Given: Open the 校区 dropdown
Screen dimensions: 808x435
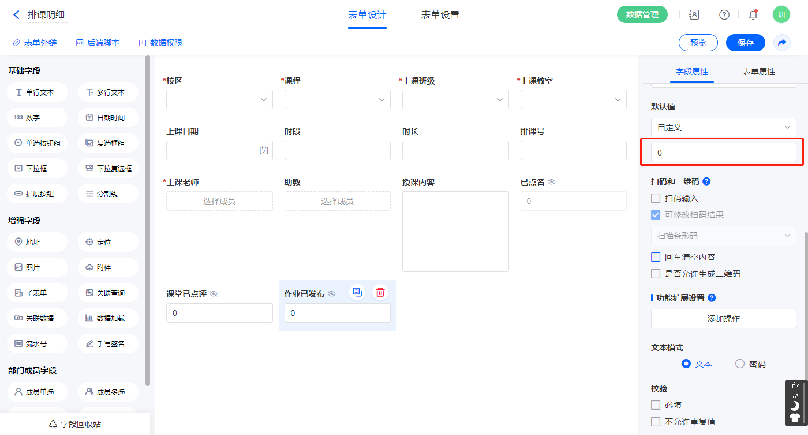Looking at the screenshot, I should pos(219,100).
